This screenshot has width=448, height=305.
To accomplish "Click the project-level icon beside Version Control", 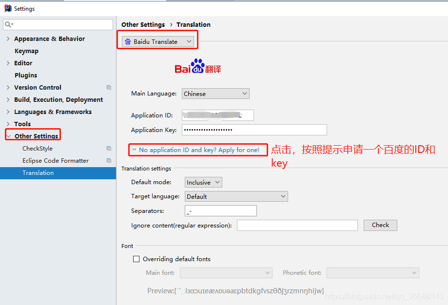I will tap(109, 87).
